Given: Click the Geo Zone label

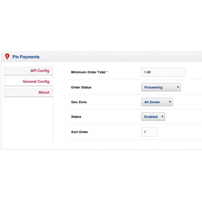Looking at the screenshot, I should point(79,102).
